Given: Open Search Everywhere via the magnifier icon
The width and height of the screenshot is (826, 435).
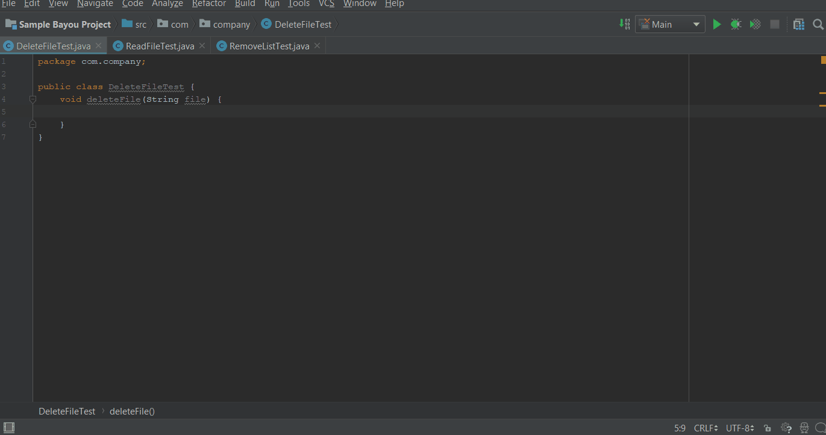Looking at the screenshot, I should [x=818, y=24].
